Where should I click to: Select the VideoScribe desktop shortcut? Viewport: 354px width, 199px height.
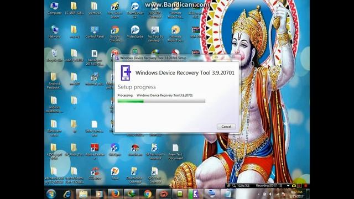[135, 32]
